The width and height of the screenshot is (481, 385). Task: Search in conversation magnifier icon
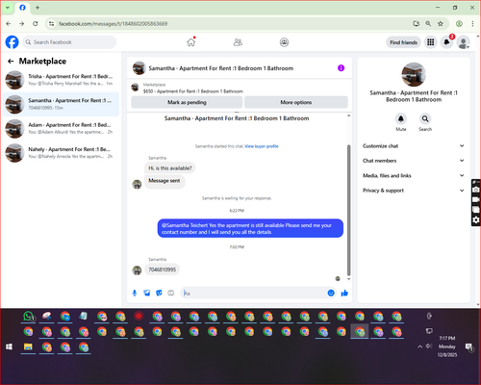pyautogui.click(x=425, y=118)
